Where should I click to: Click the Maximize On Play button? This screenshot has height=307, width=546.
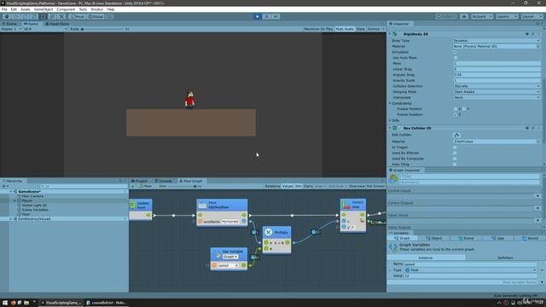click(x=318, y=29)
